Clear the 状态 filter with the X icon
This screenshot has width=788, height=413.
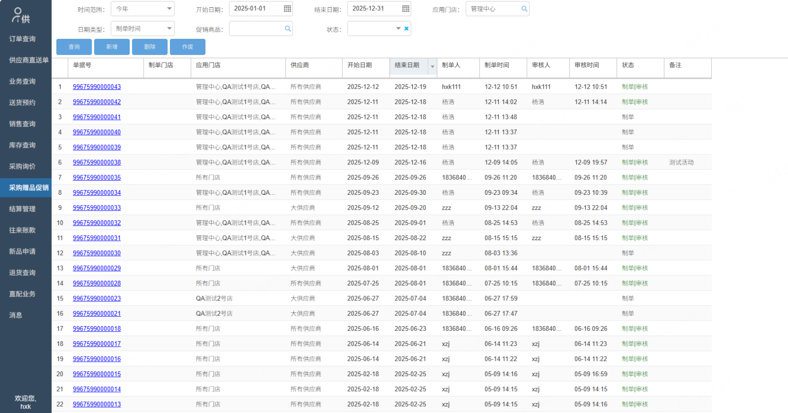(406, 29)
